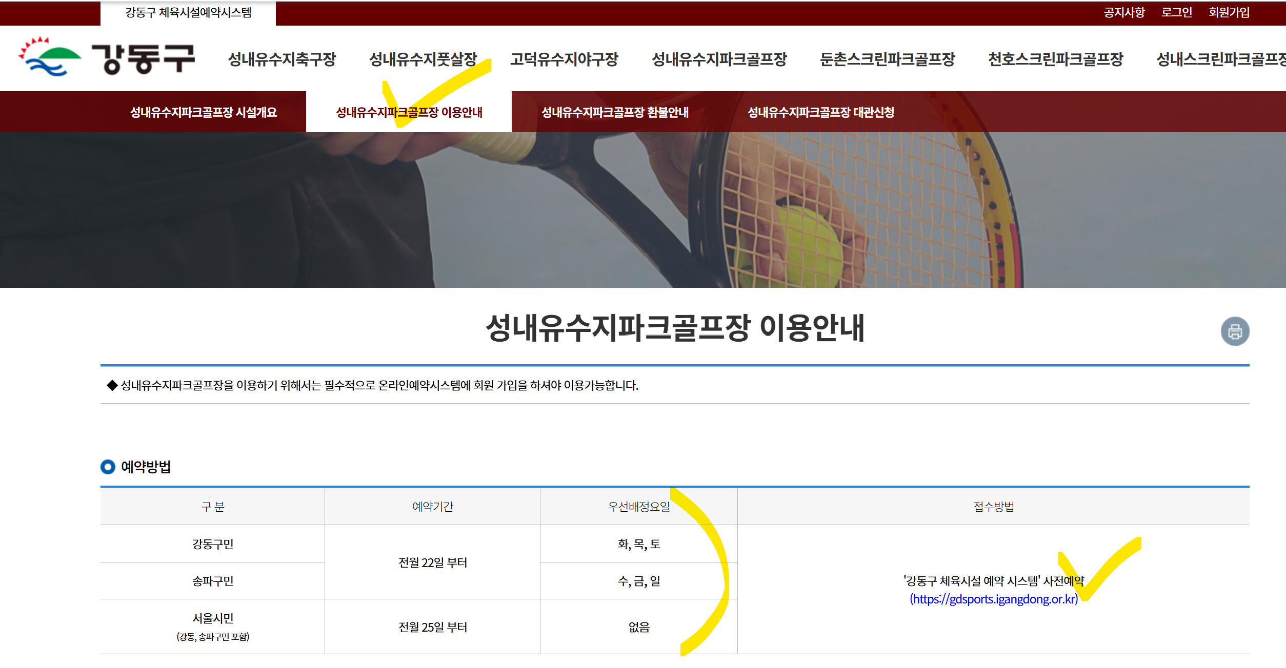Click the page heading 성내유수지파크골프장 이용안내
The width and height of the screenshot is (1286, 668).
675,328
